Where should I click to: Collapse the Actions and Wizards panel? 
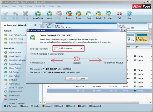click(x=35, y=25)
